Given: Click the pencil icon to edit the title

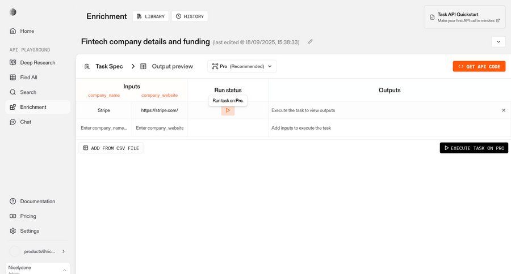Looking at the screenshot, I should [x=310, y=42].
